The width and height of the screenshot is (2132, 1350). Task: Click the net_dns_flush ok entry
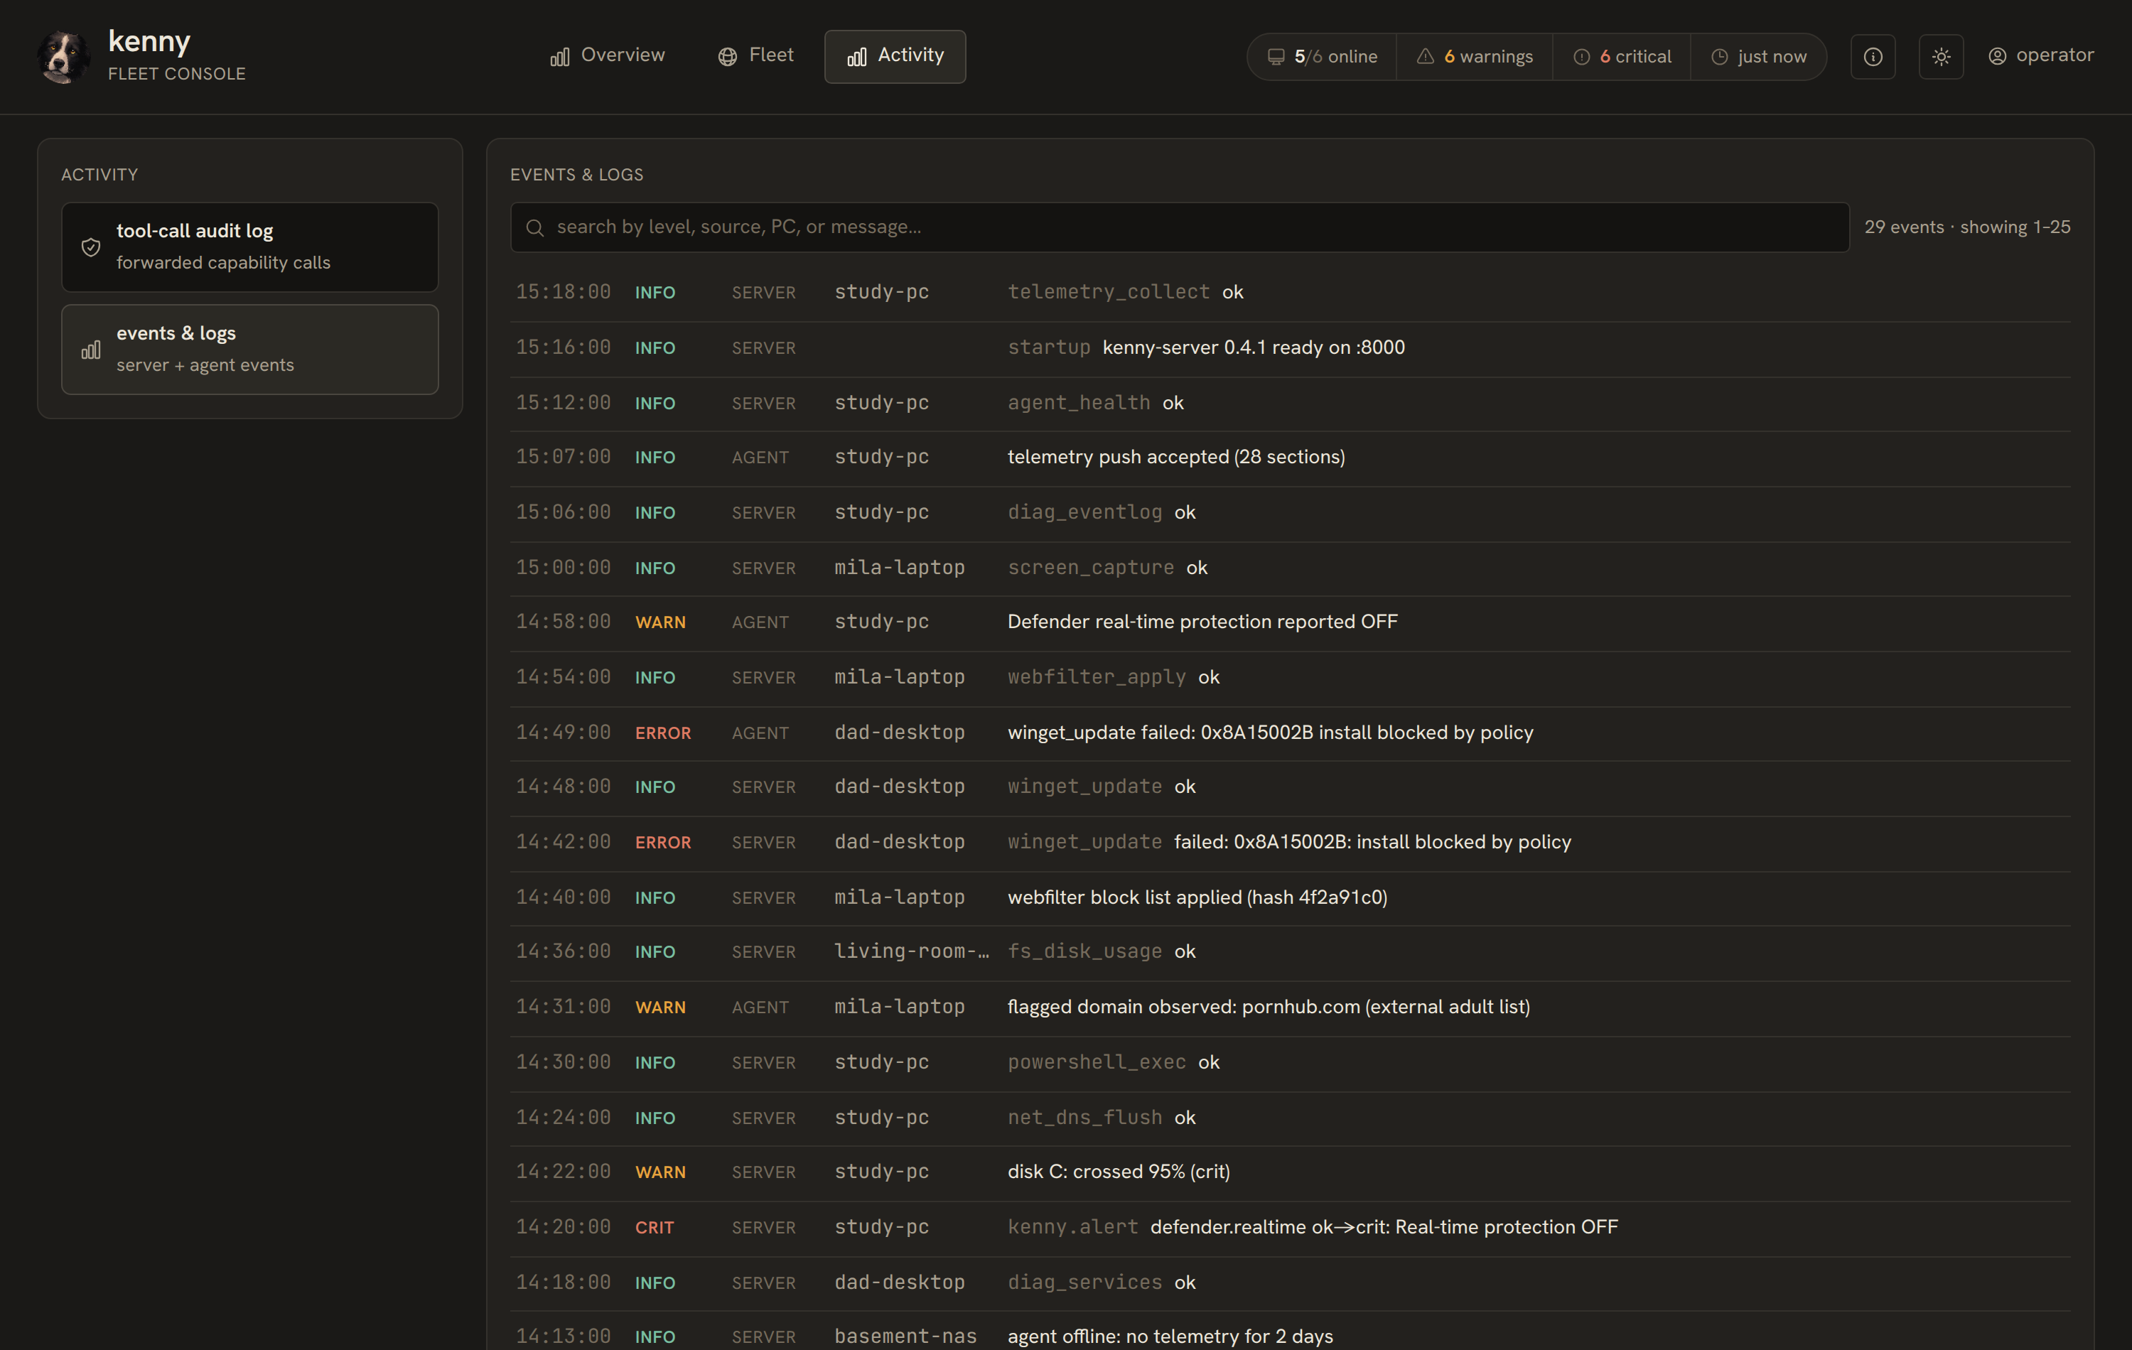1102,1118
